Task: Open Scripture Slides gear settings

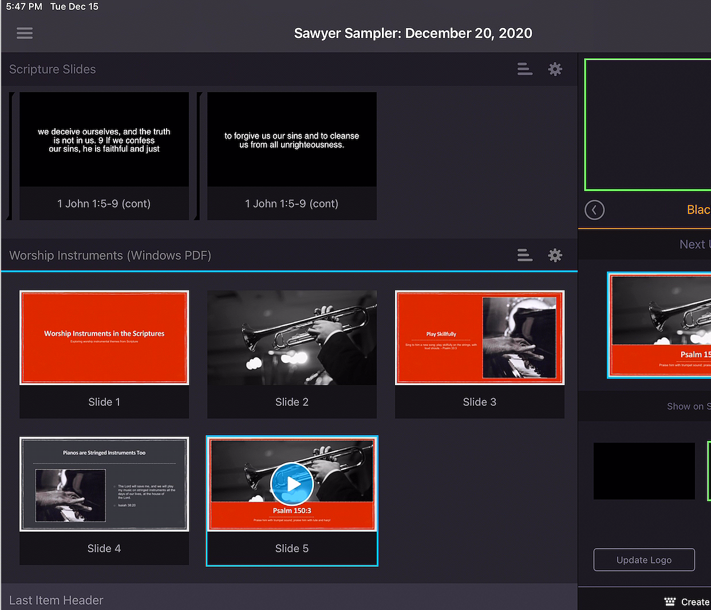Action: click(555, 69)
